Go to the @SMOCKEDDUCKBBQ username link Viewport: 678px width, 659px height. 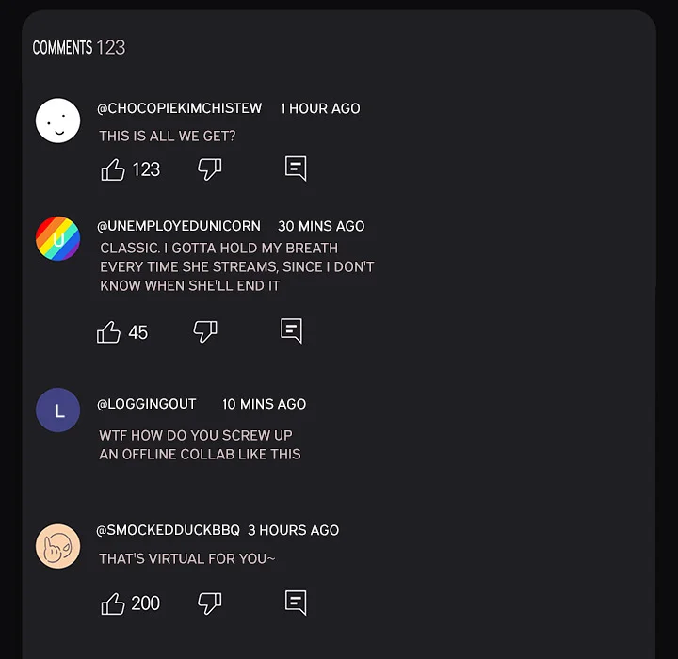pyautogui.click(x=169, y=530)
